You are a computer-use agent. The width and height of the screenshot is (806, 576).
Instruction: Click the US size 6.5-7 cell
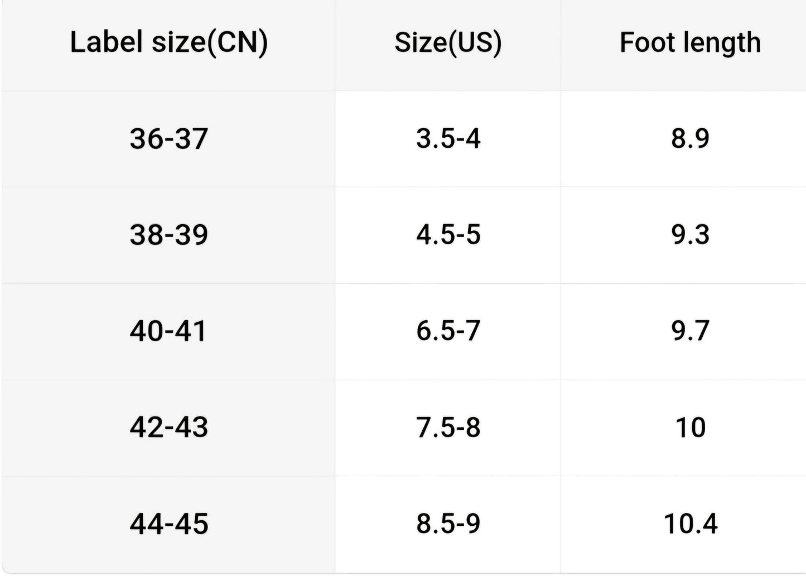(448, 331)
